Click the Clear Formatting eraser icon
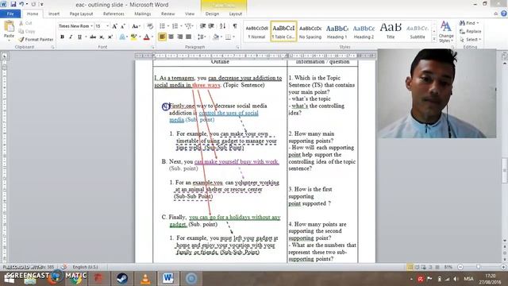Image resolution: width=508 pixels, height=286 pixels. 150,26
